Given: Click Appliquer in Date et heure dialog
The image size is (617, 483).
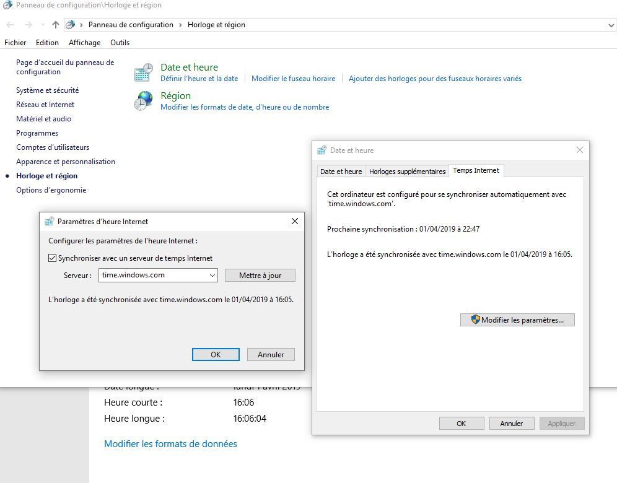Looking at the screenshot, I should click(562, 424).
